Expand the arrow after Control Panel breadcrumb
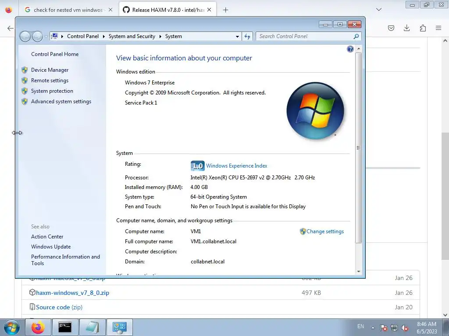 coord(103,36)
